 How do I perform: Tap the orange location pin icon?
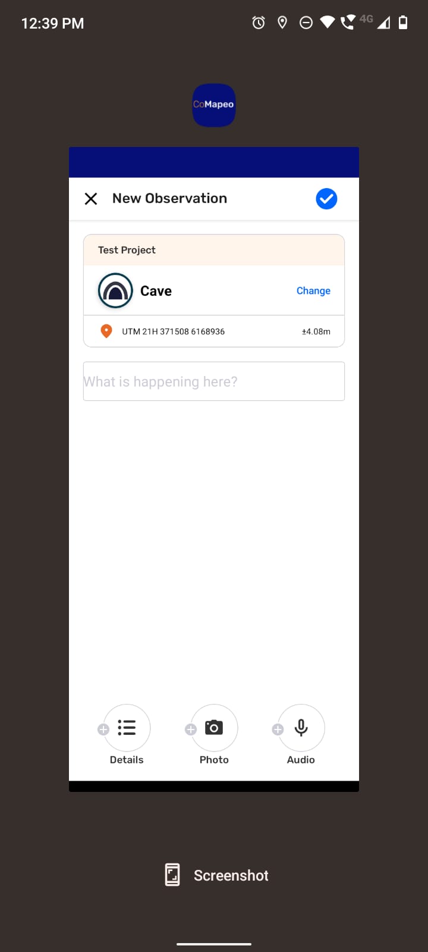(x=106, y=331)
